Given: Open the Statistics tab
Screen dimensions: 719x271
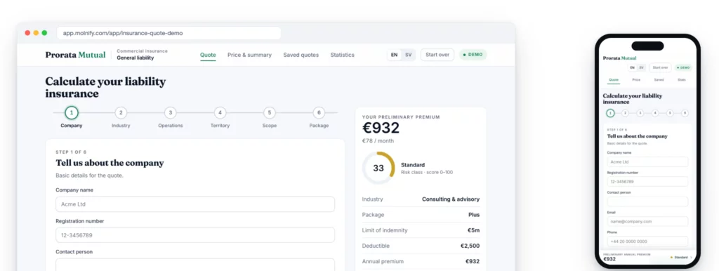Looking at the screenshot, I should coord(342,55).
